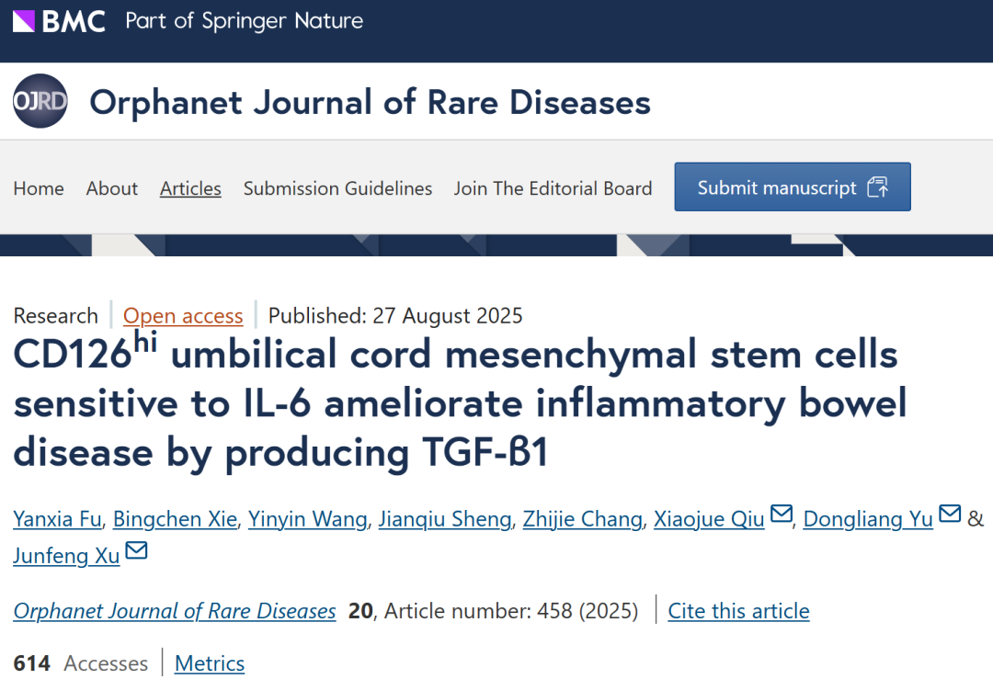
Task: Click the Orphanet Journal header title
Action: (370, 102)
